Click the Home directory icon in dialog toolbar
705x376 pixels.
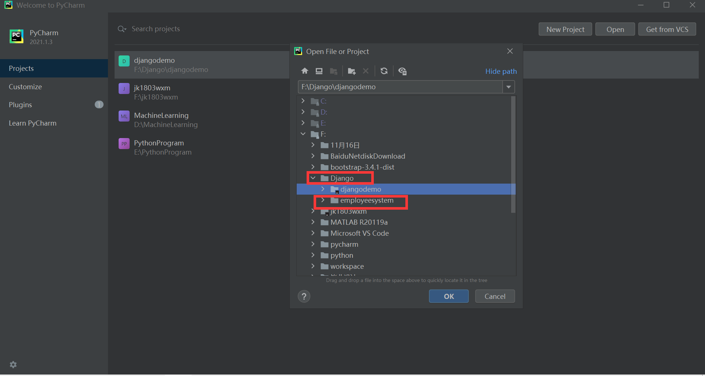305,71
